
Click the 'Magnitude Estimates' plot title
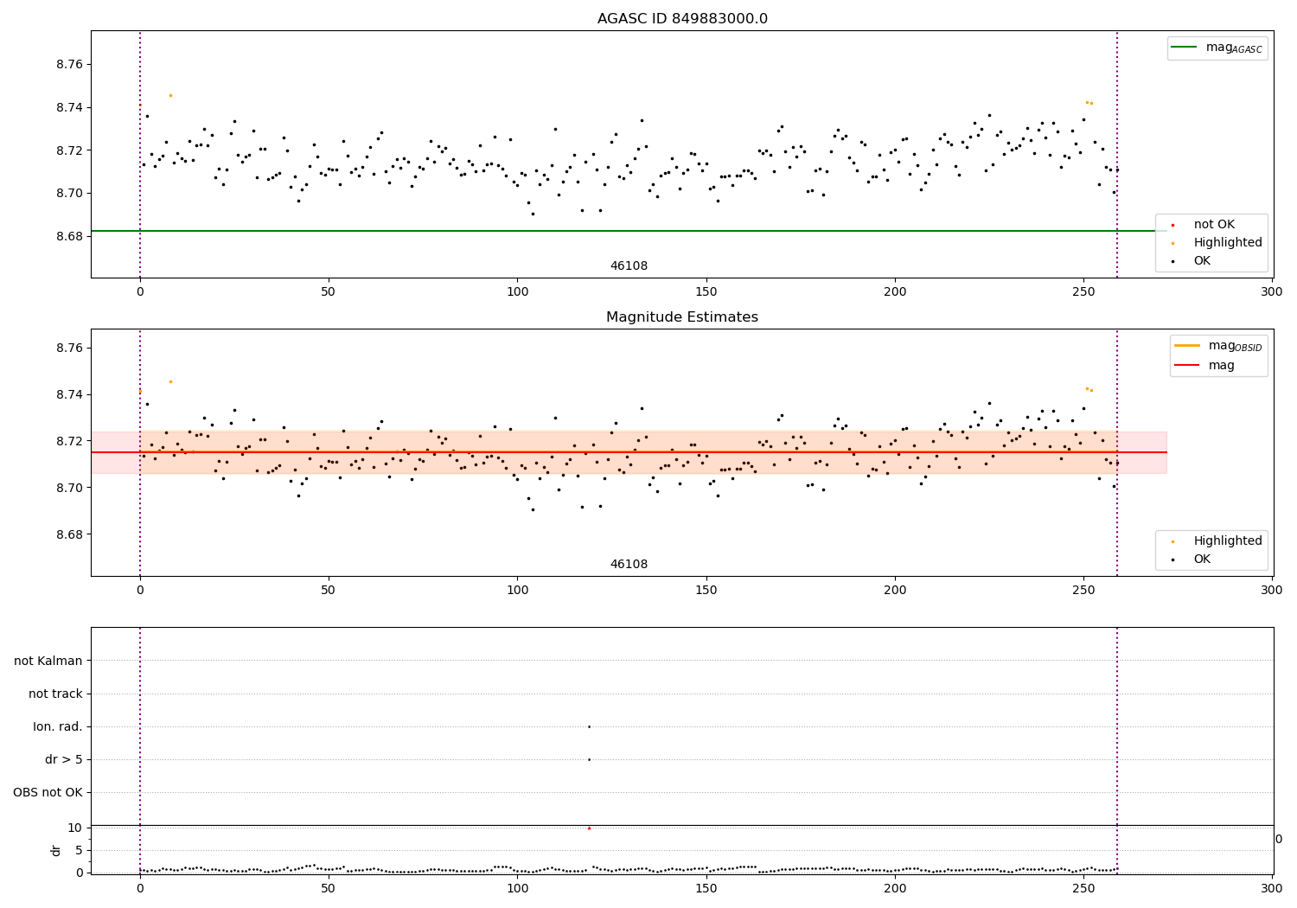click(x=682, y=317)
